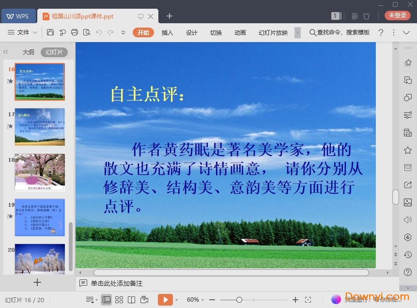Click the star favorites icon in sidebar
Viewport: 417px width, 308px height.
coord(408,150)
